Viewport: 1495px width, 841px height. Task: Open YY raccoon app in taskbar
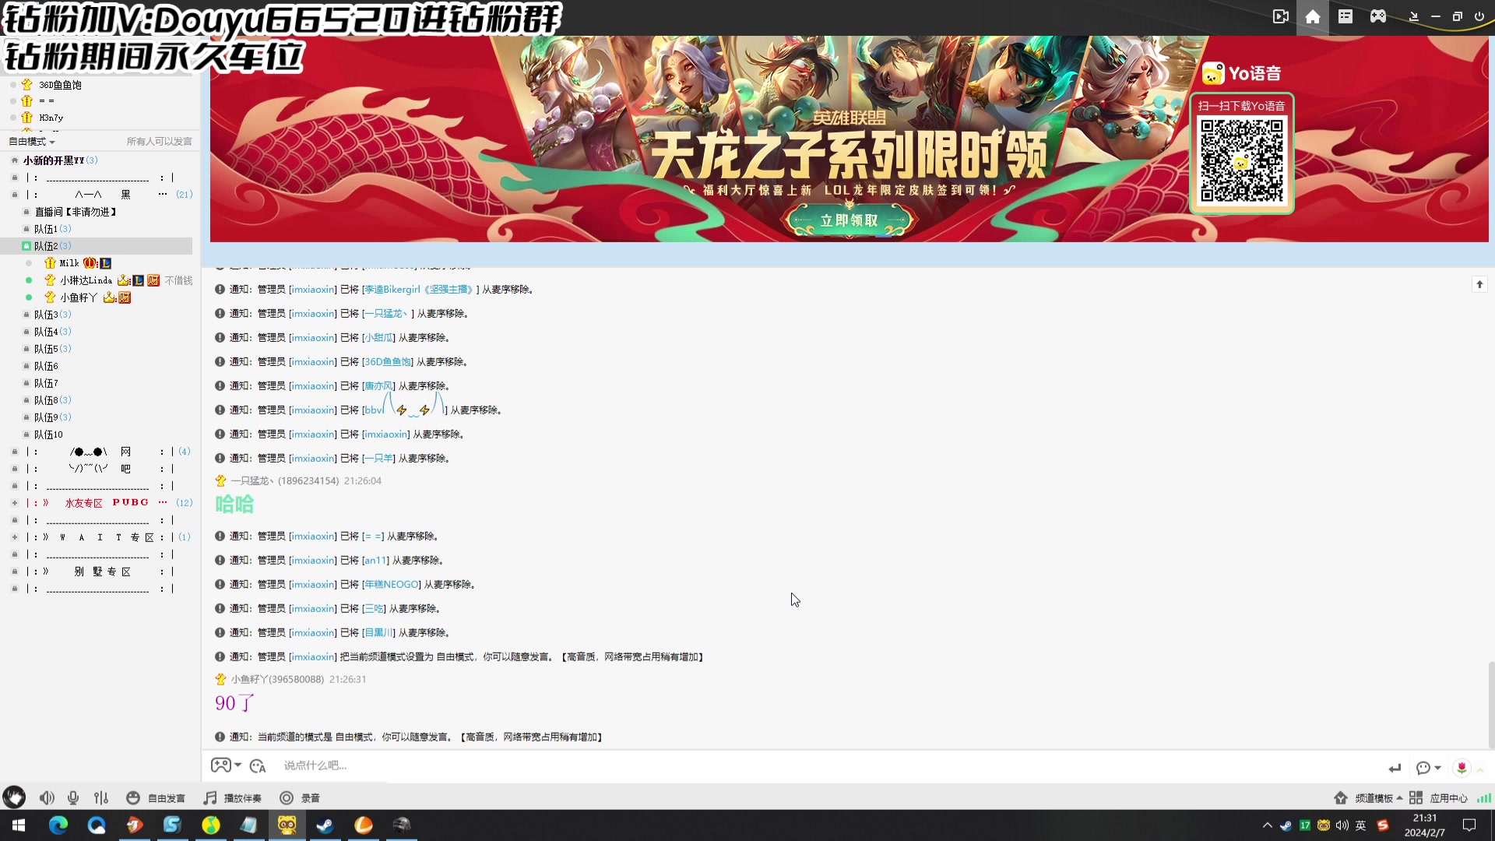[287, 825]
